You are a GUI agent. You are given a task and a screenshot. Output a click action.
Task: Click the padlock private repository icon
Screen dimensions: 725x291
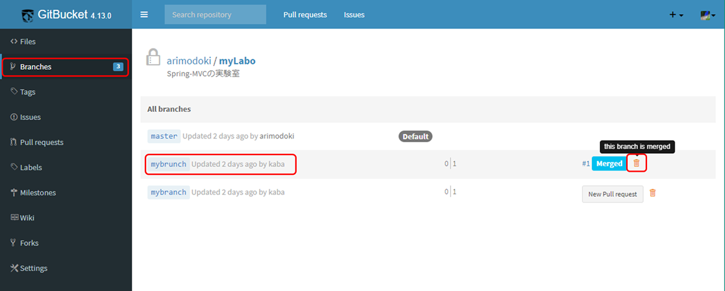pyautogui.click(x=153, y=57)
